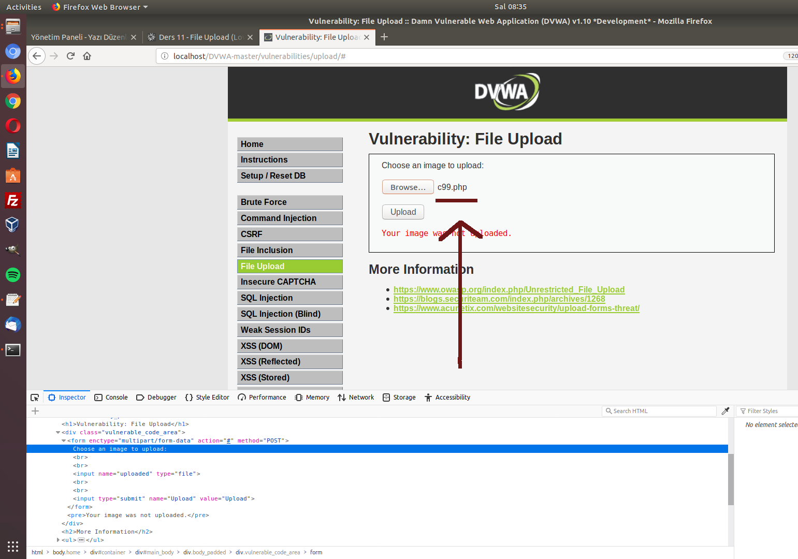Screen dimensions: 798x559
Task: Open VirtualBox from the dock
Action: pyautogui.click(x=13, y=225)
